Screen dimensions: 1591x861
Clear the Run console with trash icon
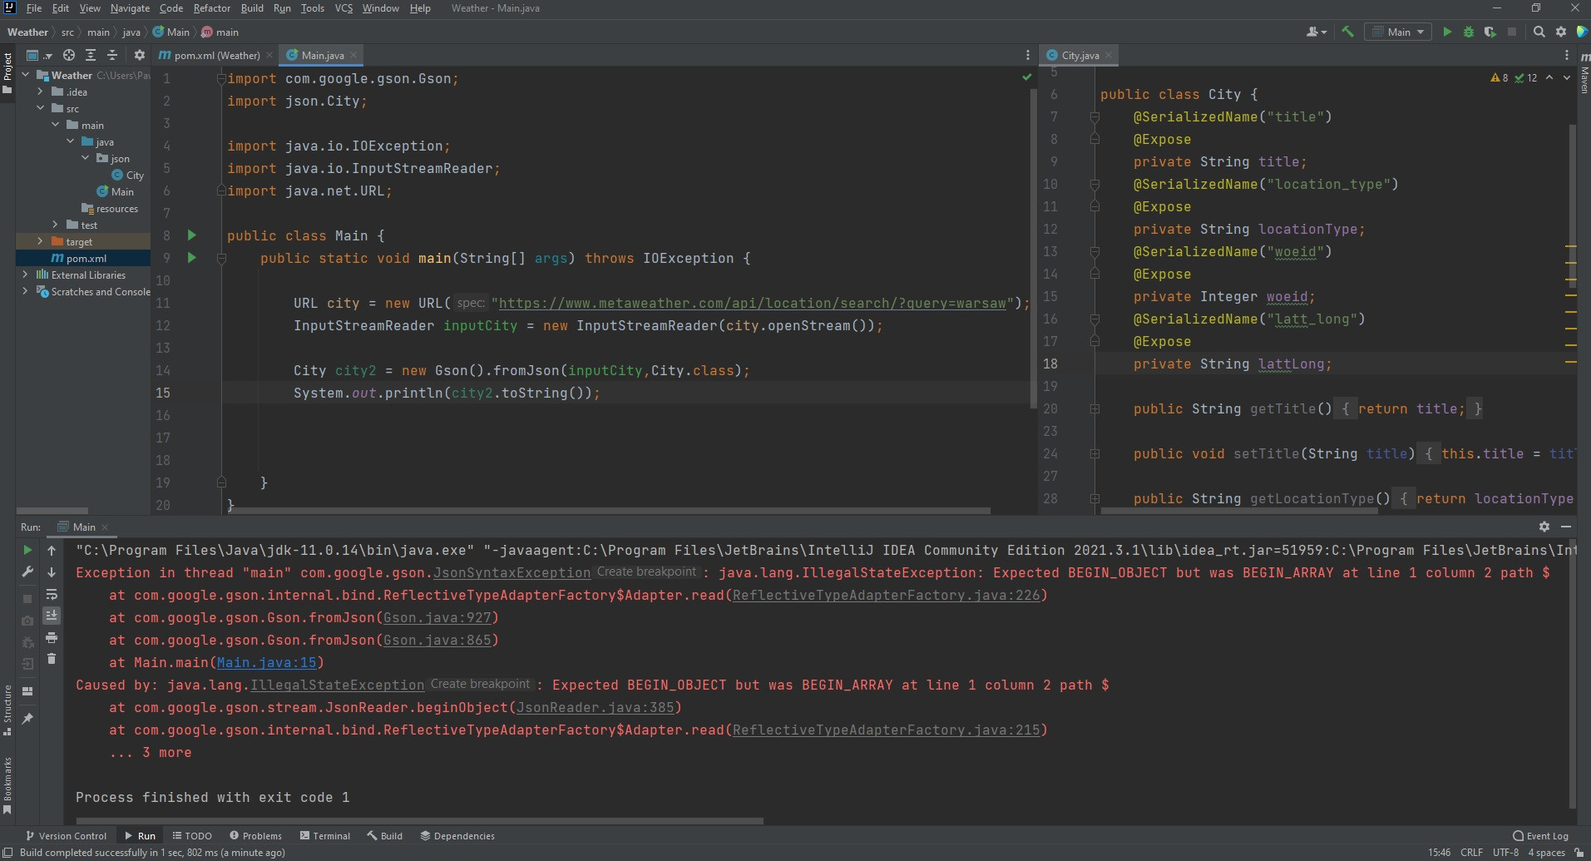coord(52,660)
